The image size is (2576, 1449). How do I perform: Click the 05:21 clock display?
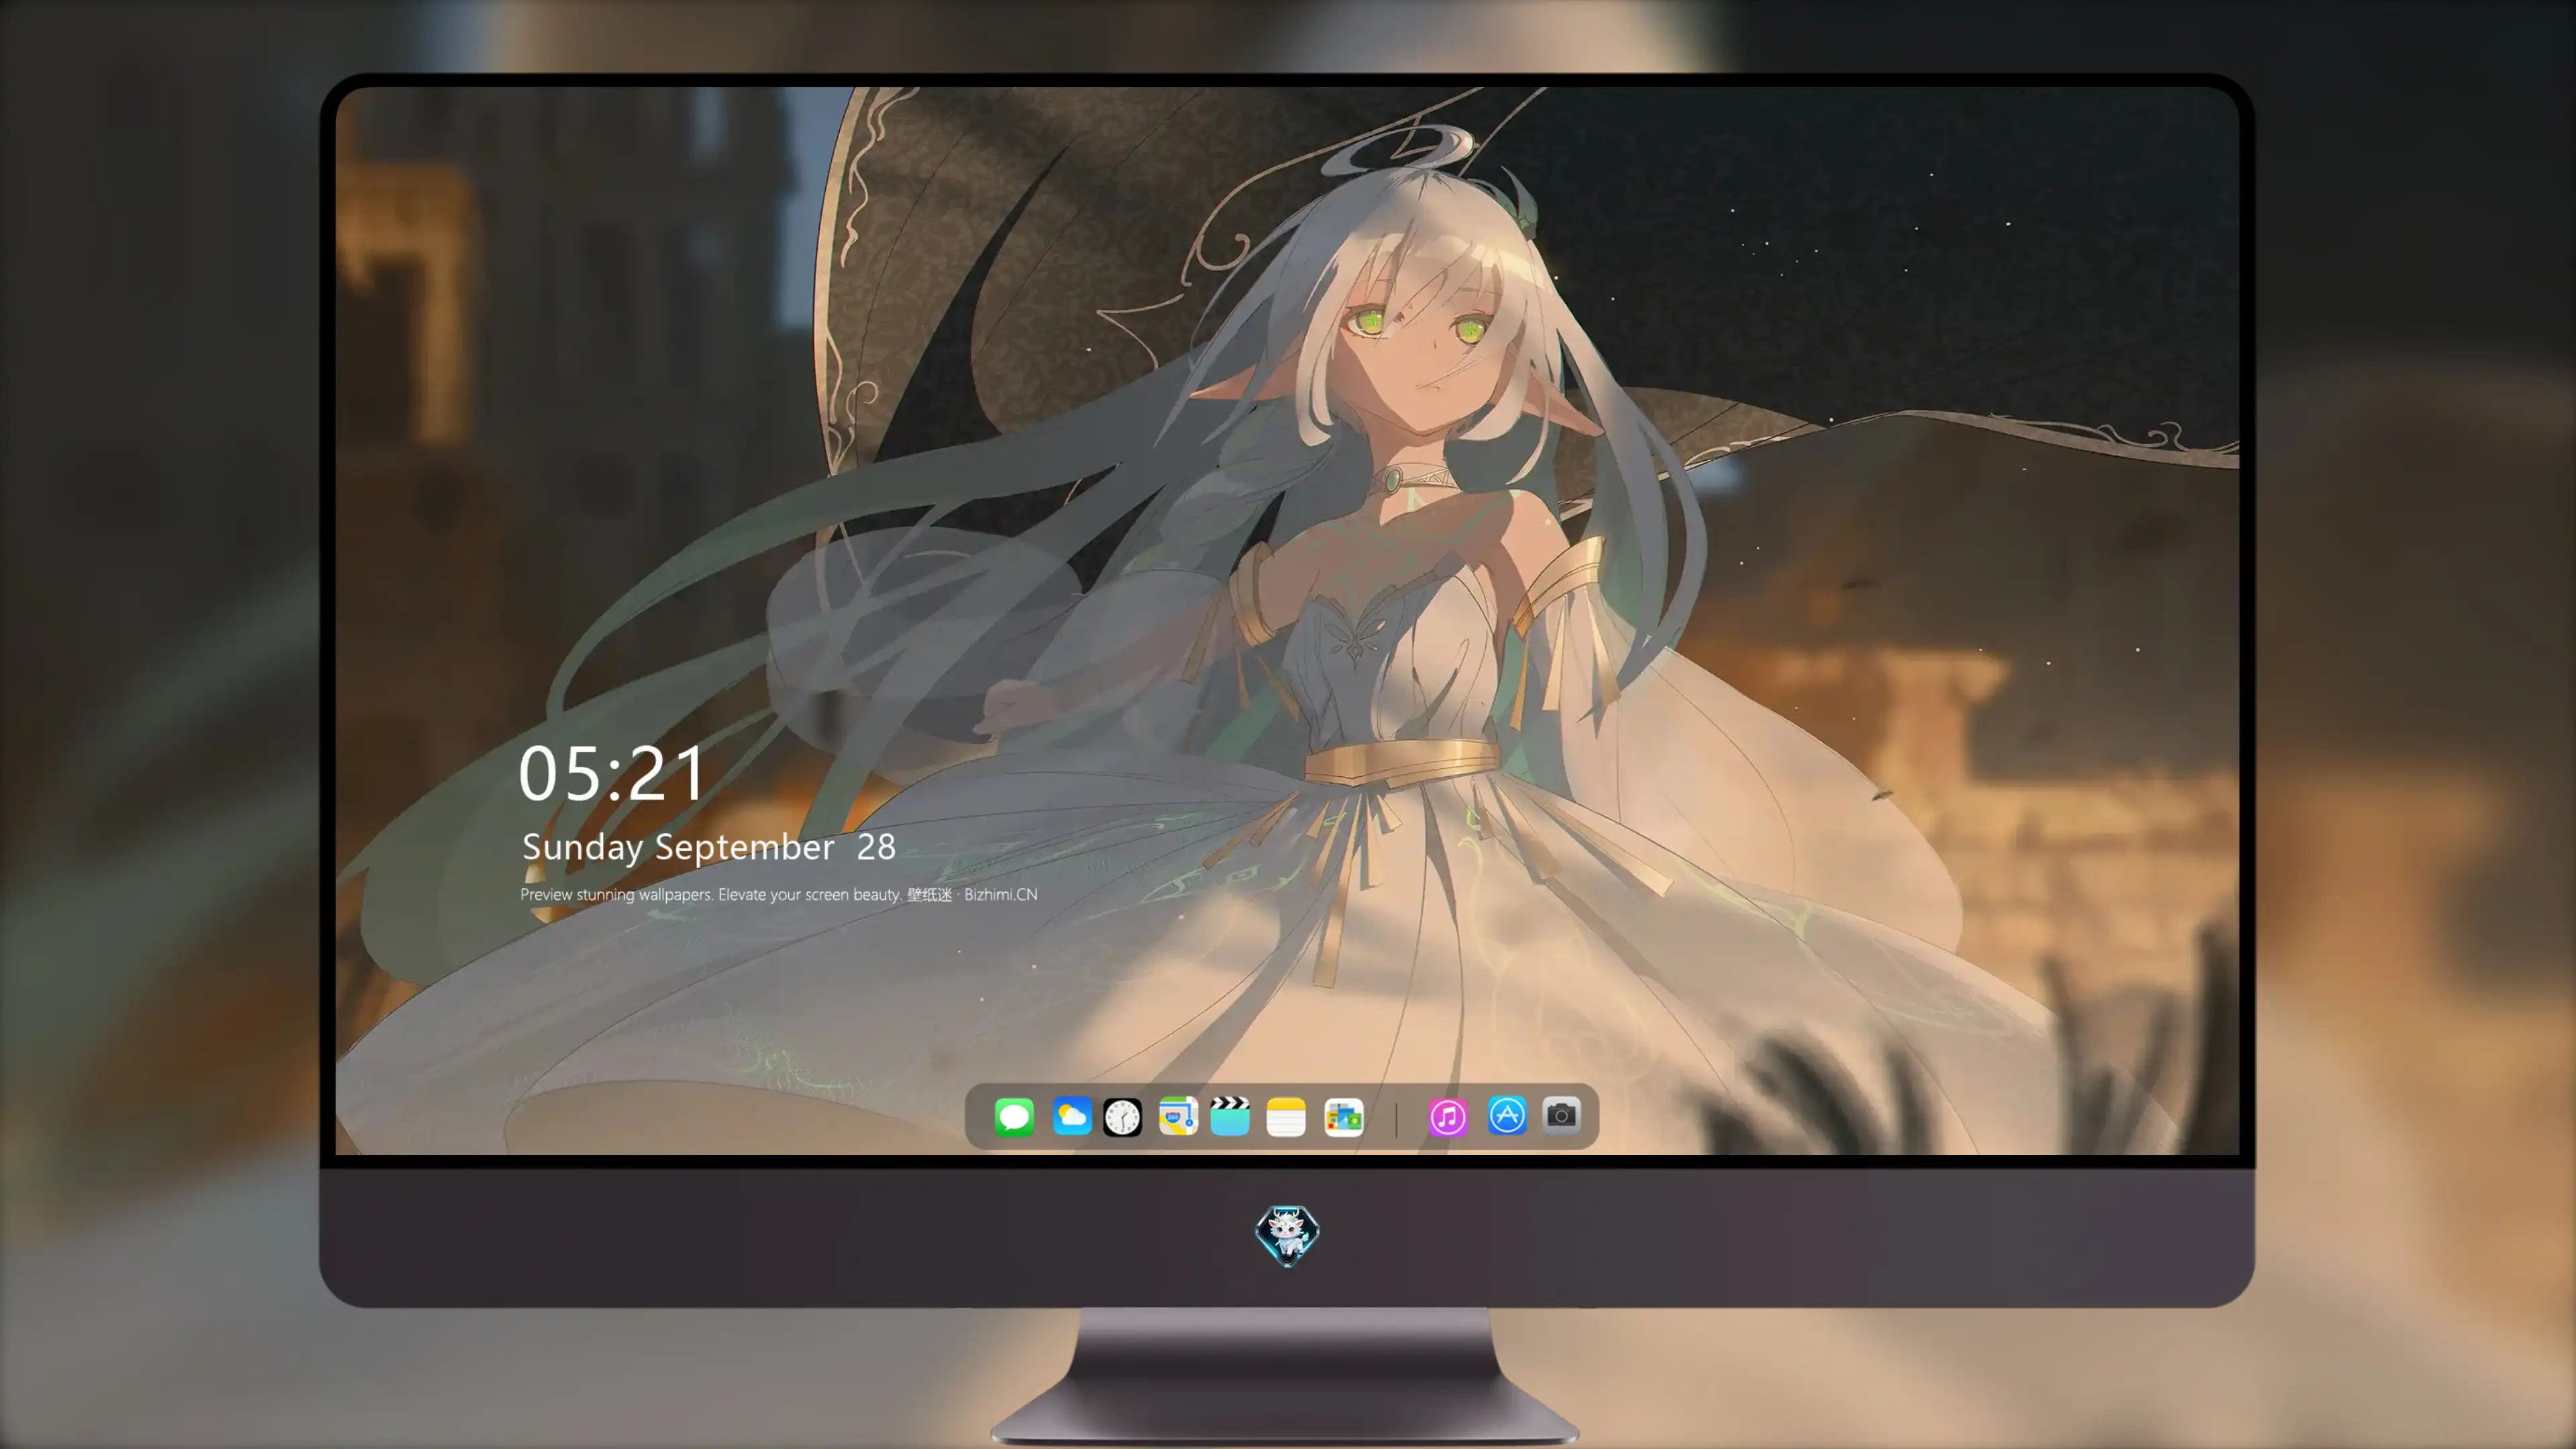612,773
